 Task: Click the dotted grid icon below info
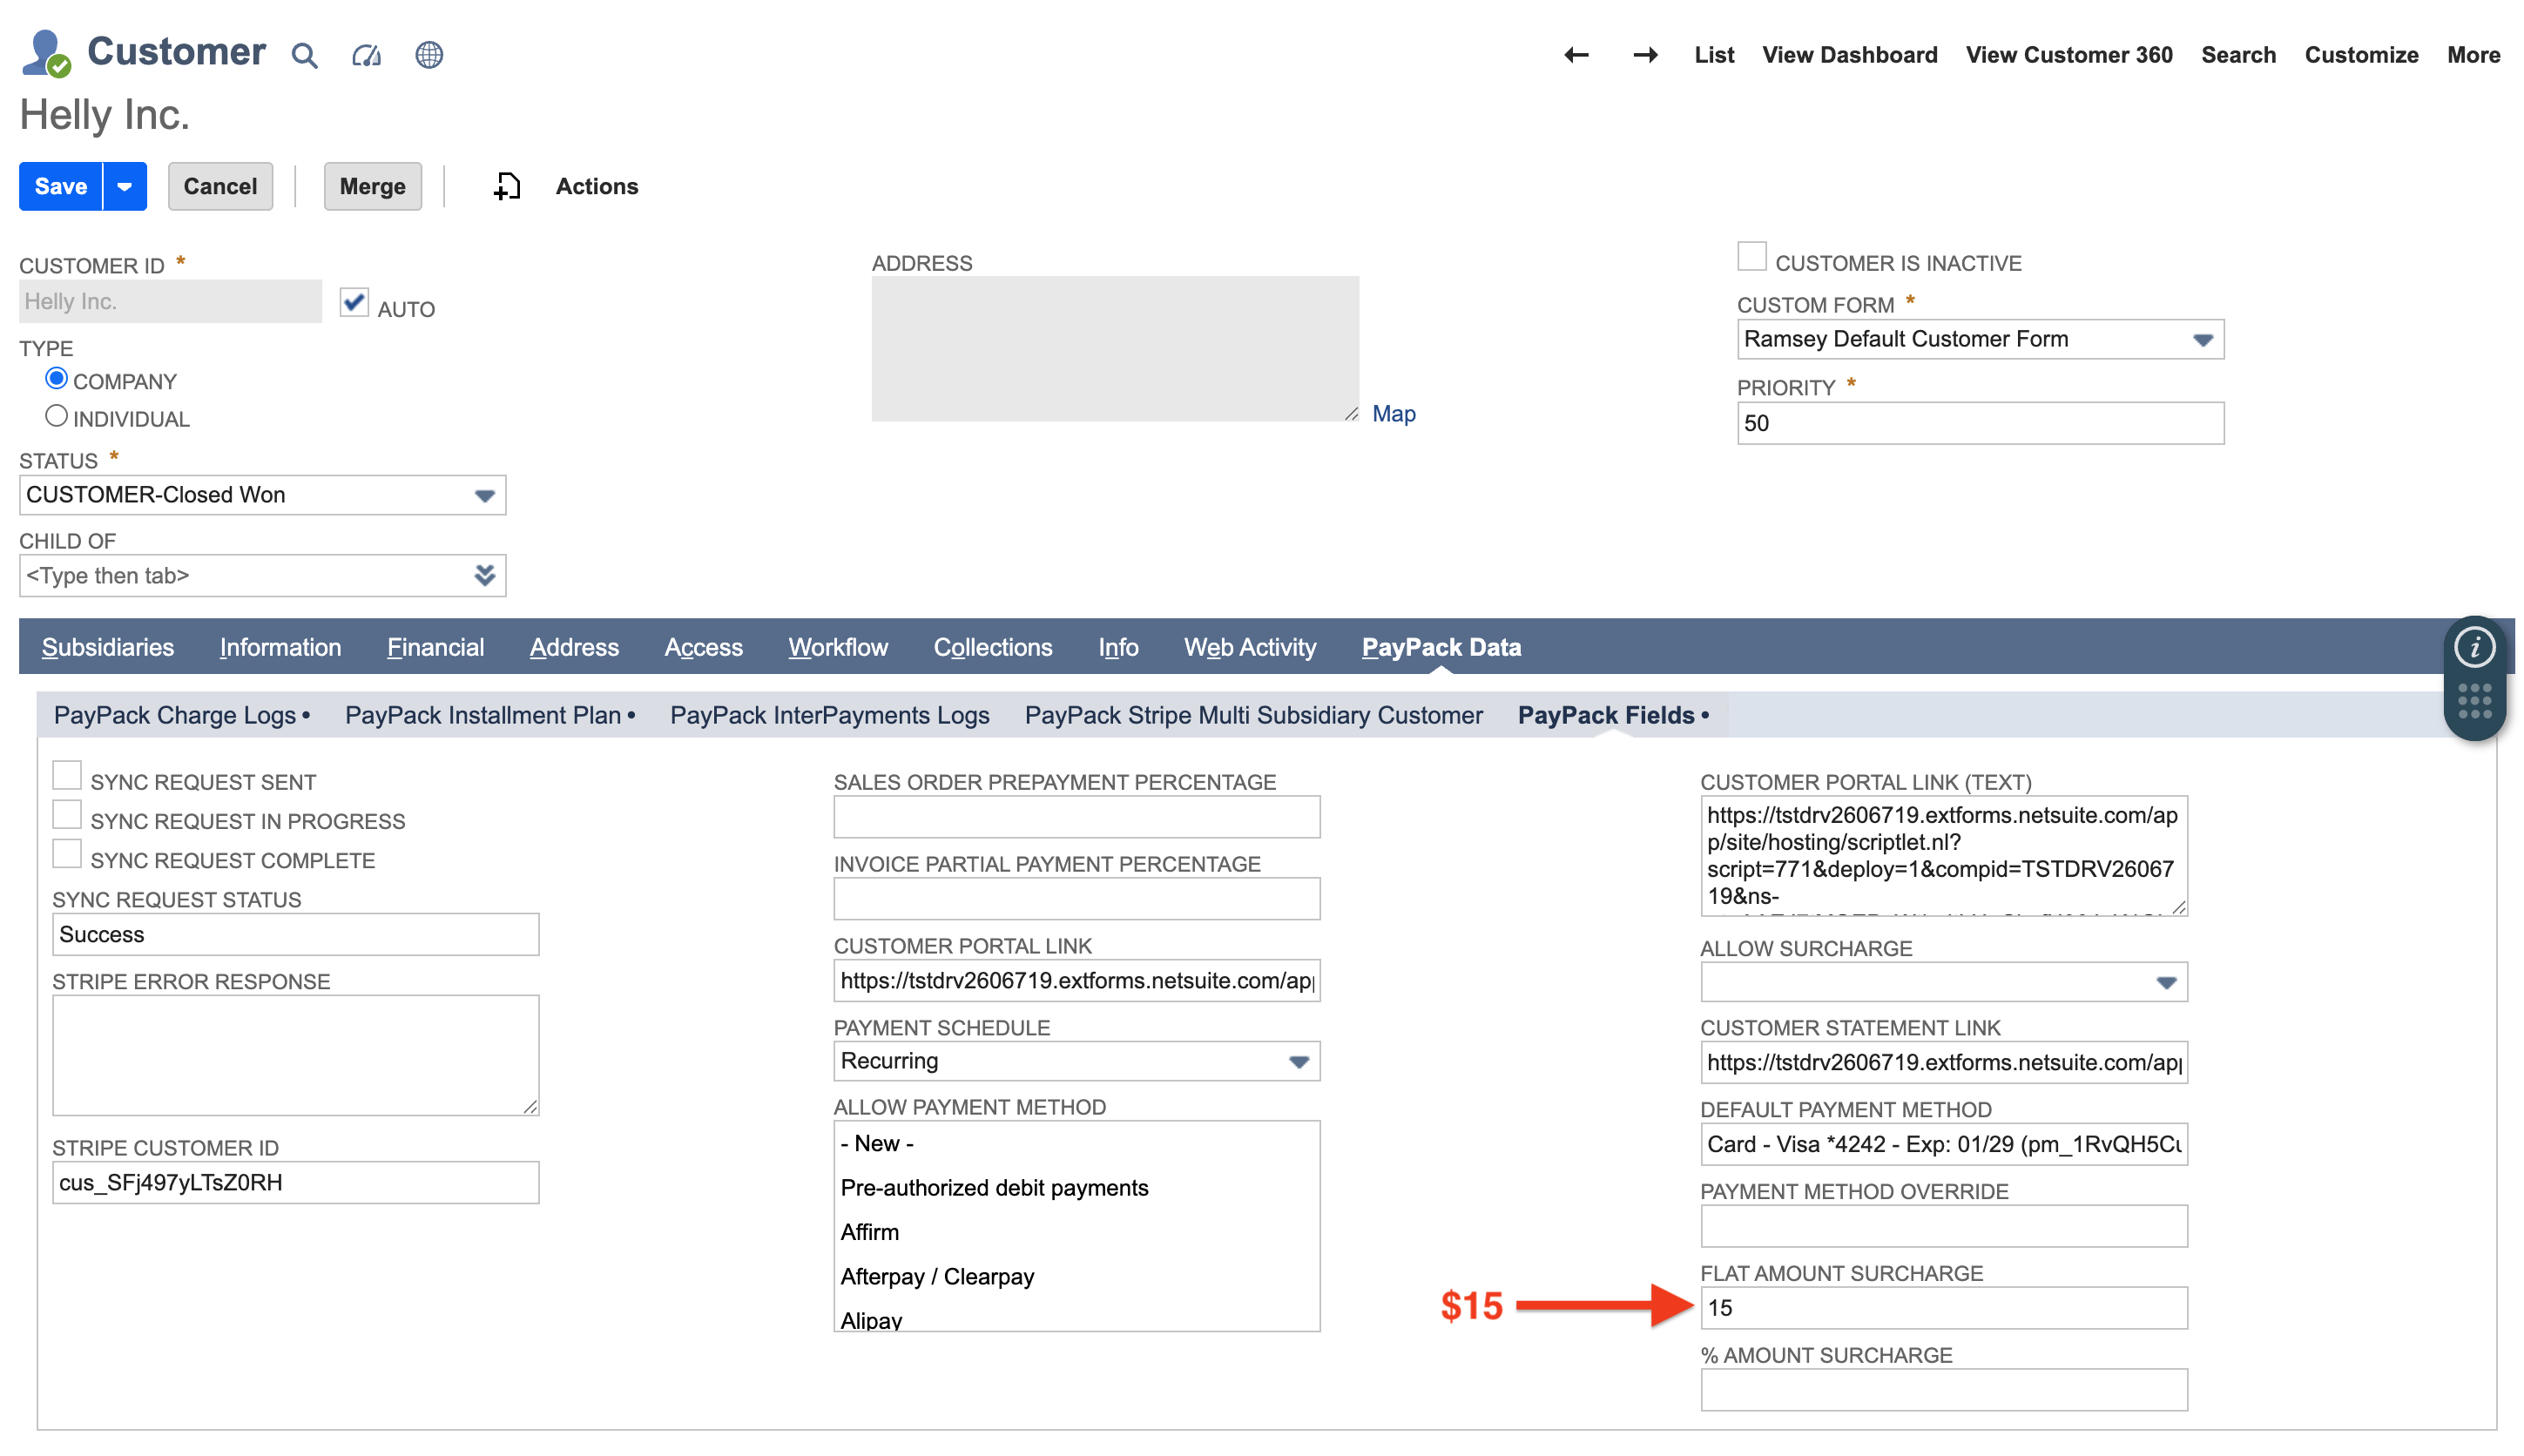pyautogui.click(x=2474, y=701)
